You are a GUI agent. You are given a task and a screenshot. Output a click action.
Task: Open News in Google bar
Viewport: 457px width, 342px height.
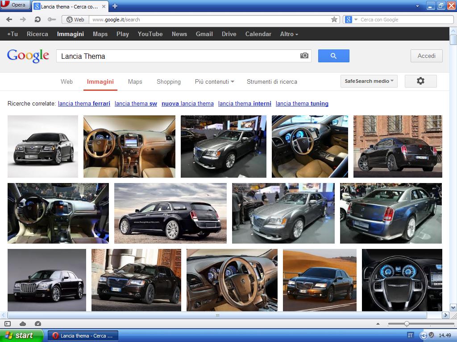(179, 34)
